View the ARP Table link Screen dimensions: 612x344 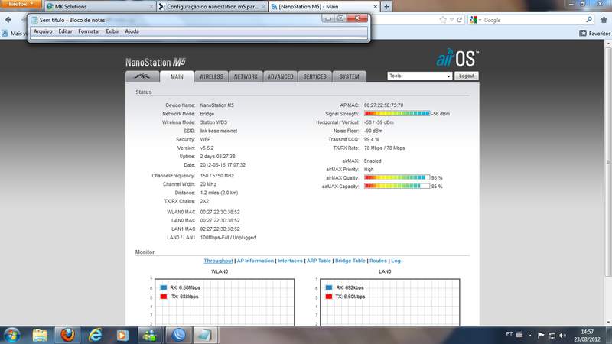[318, 261]
